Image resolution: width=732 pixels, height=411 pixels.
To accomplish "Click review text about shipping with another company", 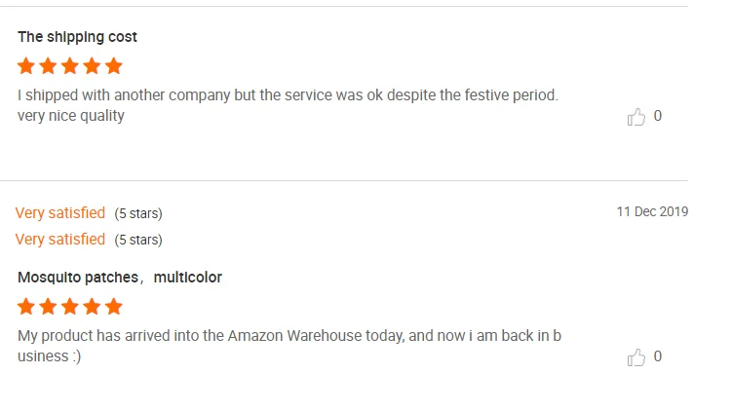I will click(x=288, y=96).
